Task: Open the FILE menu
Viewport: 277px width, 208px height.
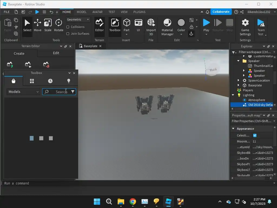Action: pyautogui.click(x=7, y=12)
